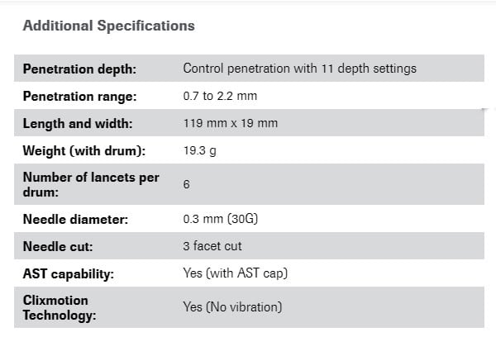Select the AST capability label
This screenshot has width=496, height=337.
click(69, 273)
